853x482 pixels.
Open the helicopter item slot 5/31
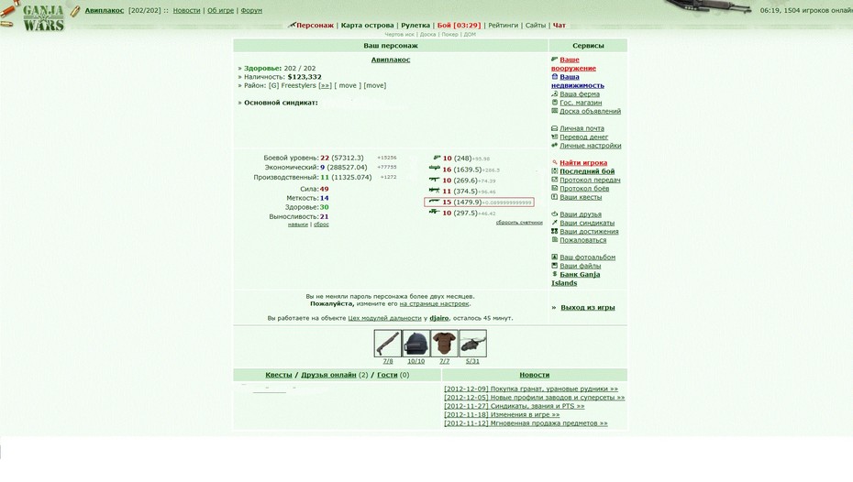coord(472,344)
